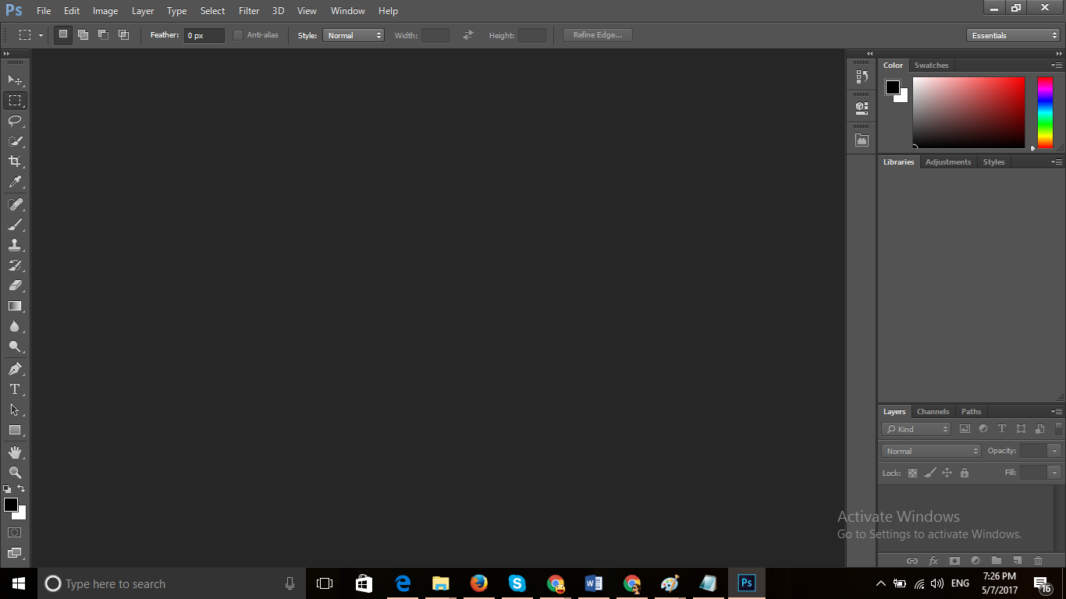
Task: Open the Kind filter dropdown
Action: coord(916,429)
